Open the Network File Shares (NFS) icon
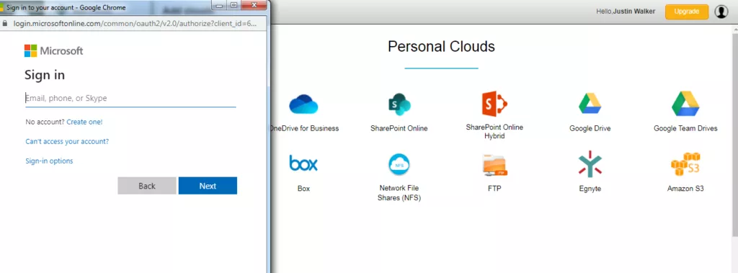The height and width of the screenshot is (273, 738). click(x=399, y=164)
